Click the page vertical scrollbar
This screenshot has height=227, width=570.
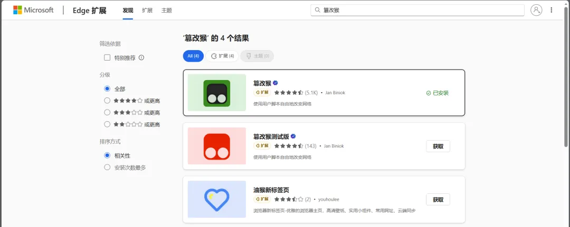tap(566, 76)
